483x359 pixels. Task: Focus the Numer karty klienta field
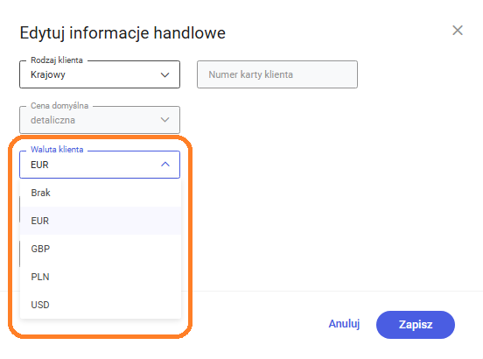[x=277, y=74]
